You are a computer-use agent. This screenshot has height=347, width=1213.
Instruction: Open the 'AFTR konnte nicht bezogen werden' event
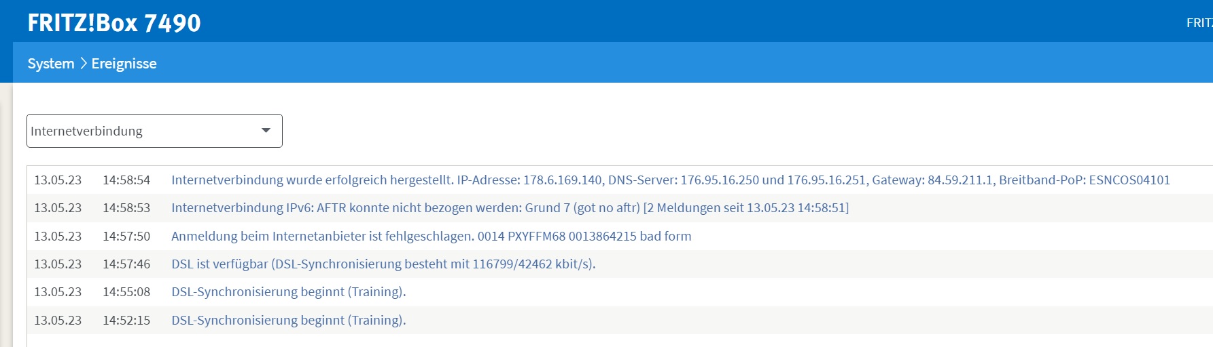[x=510, y=208]
